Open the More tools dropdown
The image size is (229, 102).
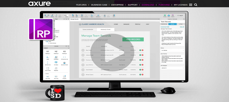[60, 16]
